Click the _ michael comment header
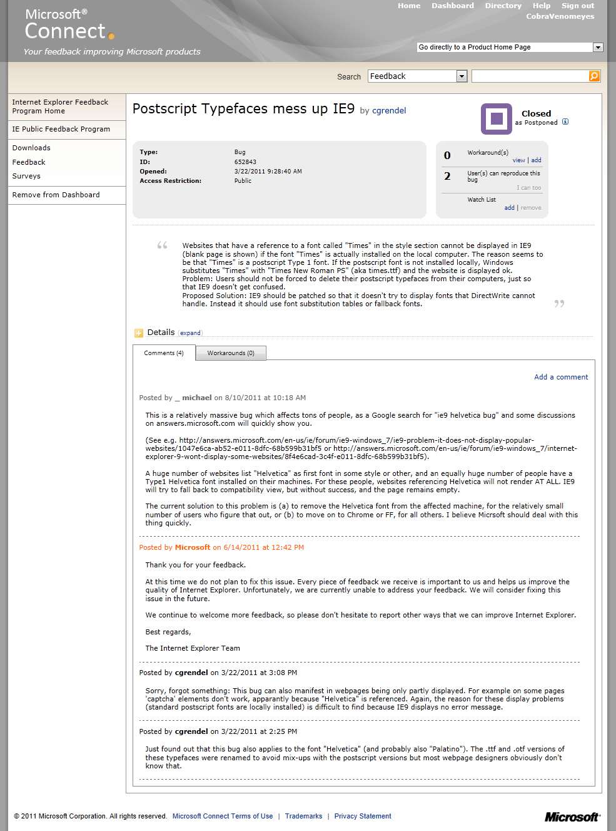The width and height of the screenshot is (616, 831). click(x=223, y=398)
